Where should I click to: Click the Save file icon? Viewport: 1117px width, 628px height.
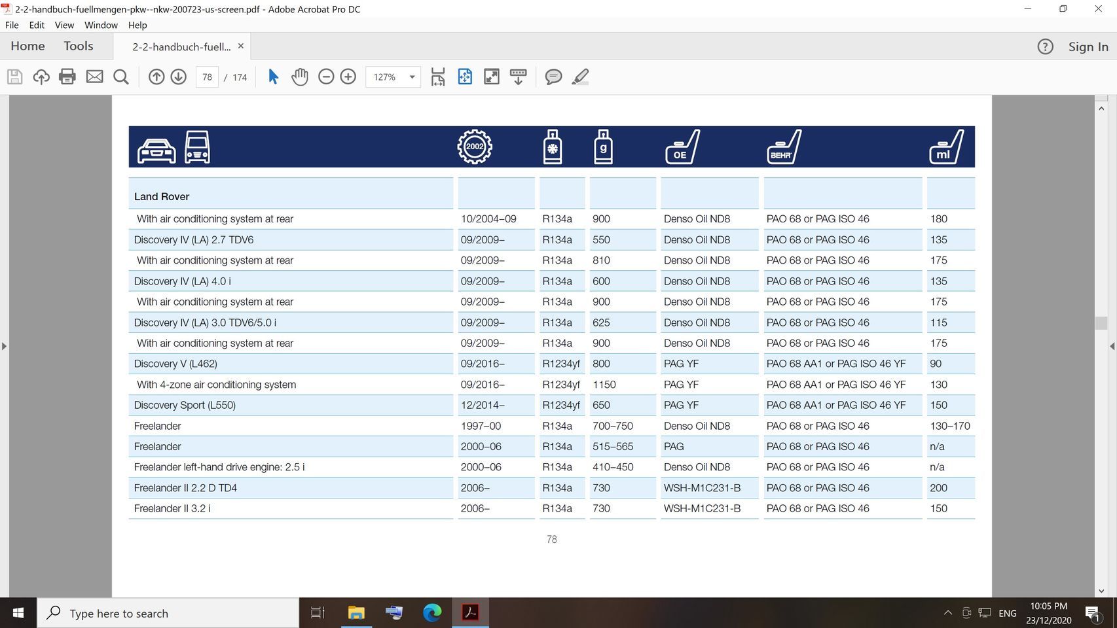point(14,77)
